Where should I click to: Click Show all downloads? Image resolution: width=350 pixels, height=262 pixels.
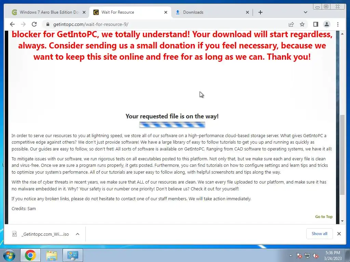coord(320,233)
